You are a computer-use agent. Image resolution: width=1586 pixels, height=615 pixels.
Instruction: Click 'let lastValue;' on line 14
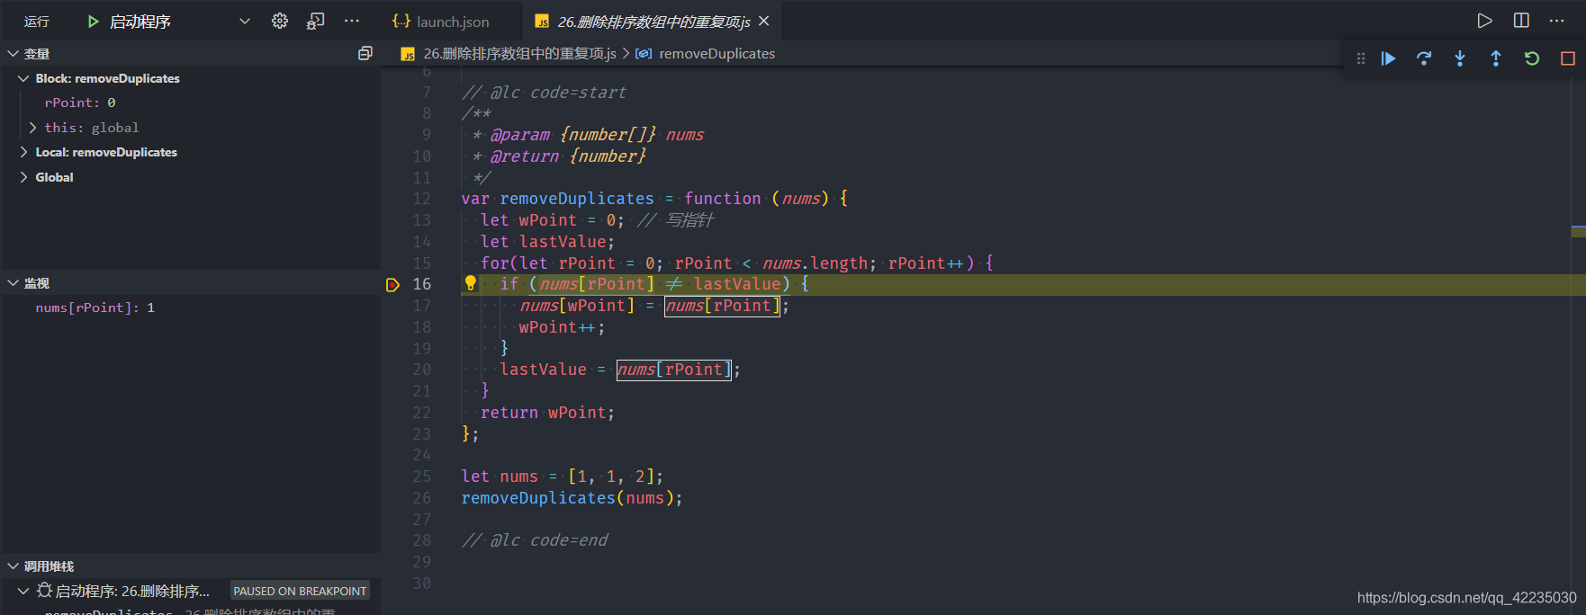[547, 242]
